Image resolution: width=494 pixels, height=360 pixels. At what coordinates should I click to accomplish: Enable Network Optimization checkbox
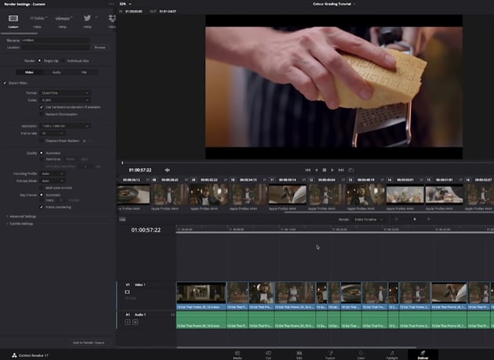coord(42,114)
